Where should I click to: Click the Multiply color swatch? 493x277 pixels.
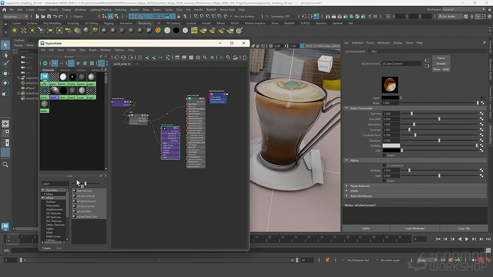(391, 146)
